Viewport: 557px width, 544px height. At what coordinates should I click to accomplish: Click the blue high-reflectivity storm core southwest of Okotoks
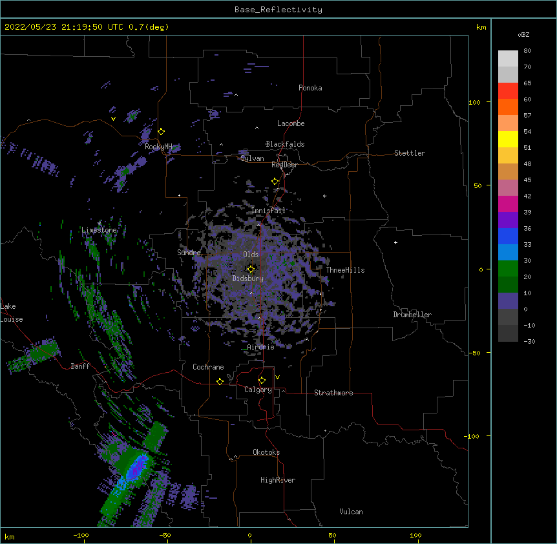click(137, 468)
